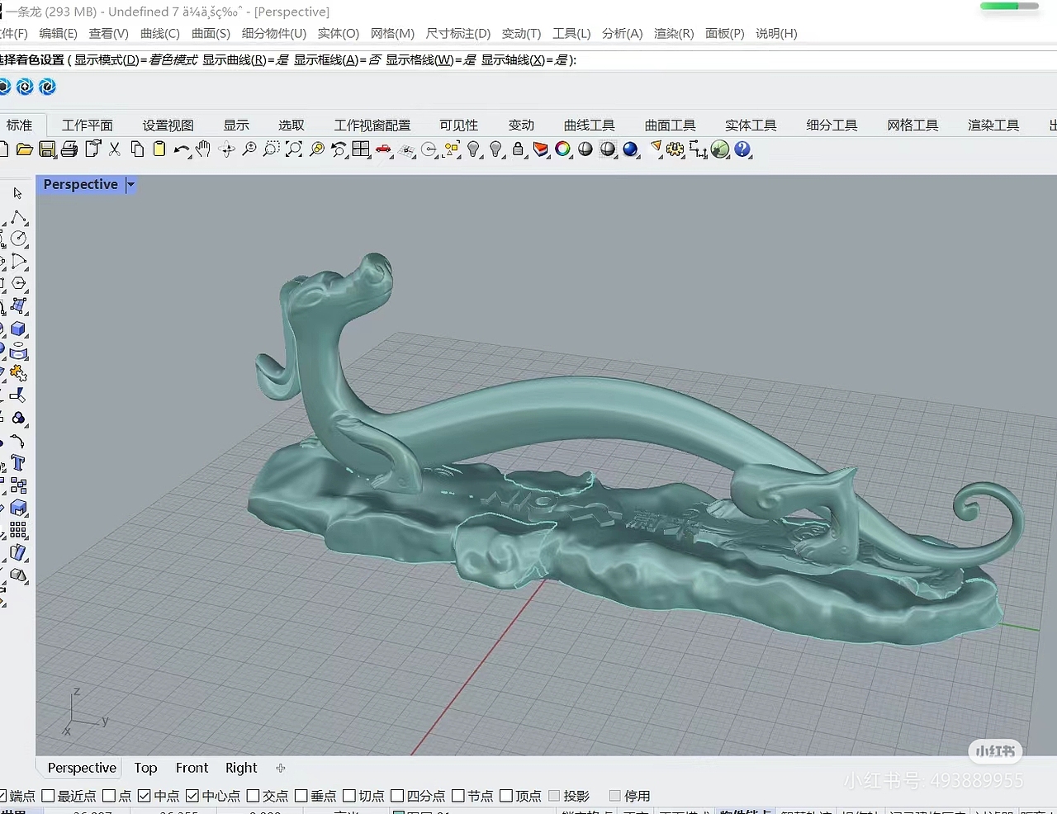
Task: Enable the 顶点 snap checkbox
Action: tap(506, 796)
